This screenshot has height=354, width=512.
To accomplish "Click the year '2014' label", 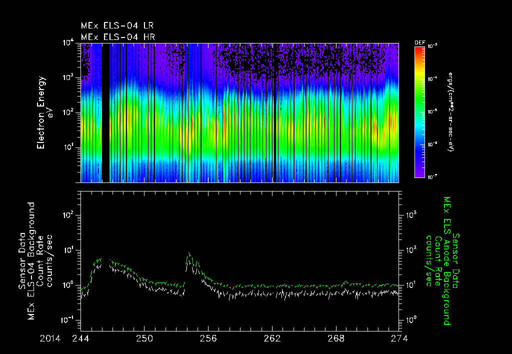I will click(x=50, y=338).
